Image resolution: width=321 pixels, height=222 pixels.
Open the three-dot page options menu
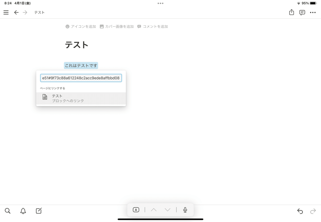(313, 13)
